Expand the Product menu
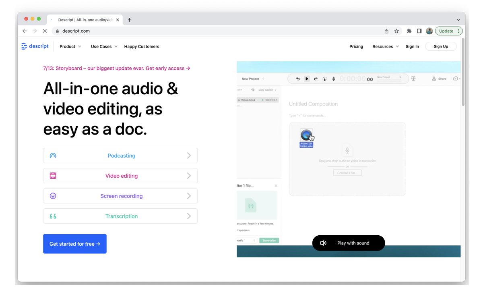The image size is (483, 305). click(70, 46)
